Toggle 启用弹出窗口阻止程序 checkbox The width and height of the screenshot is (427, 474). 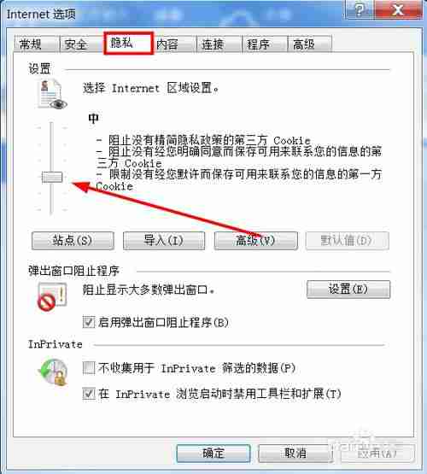tap(89, 322)
